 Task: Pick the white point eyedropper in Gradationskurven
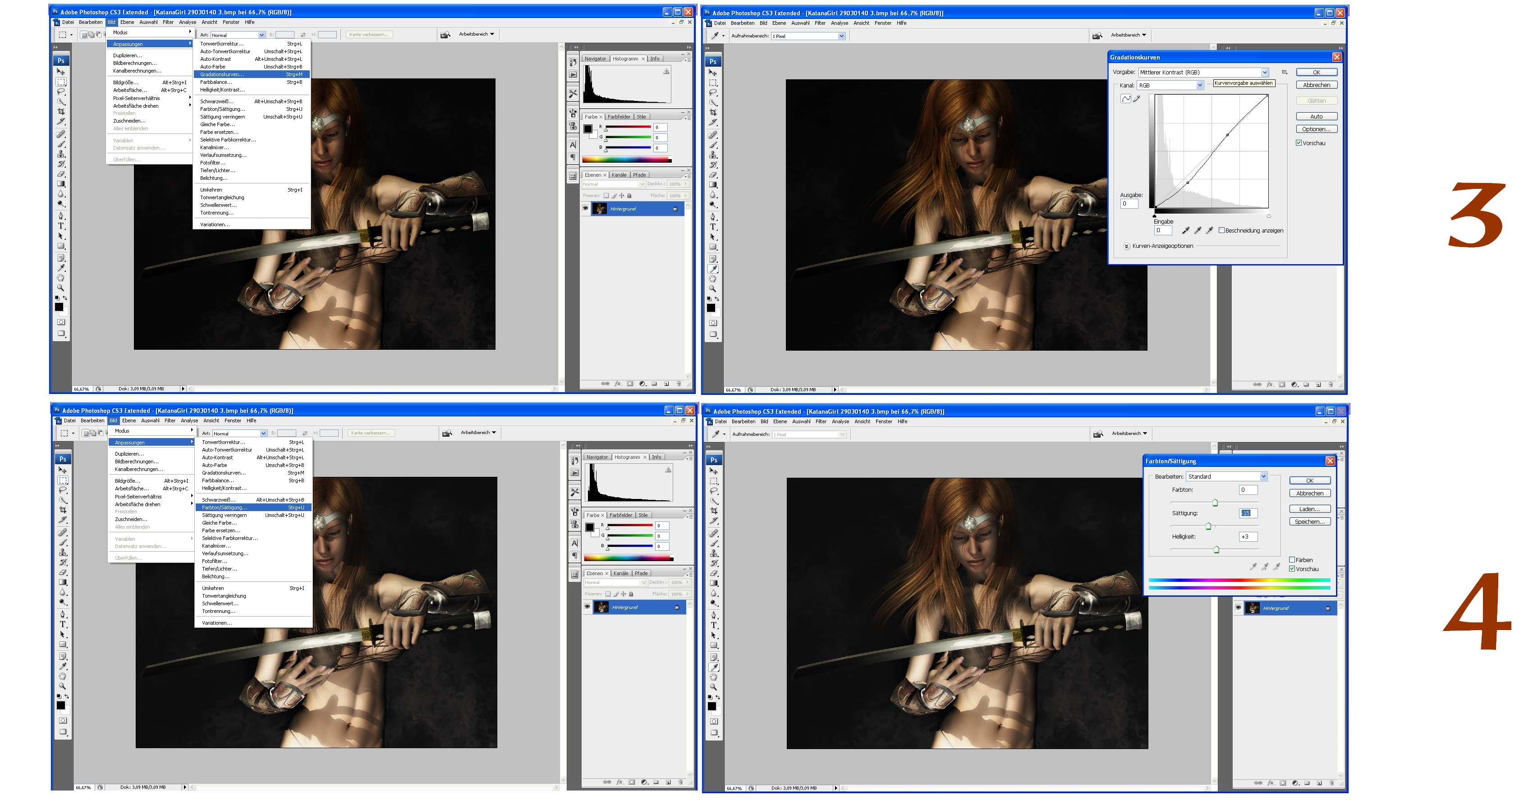pos(1209,231)
